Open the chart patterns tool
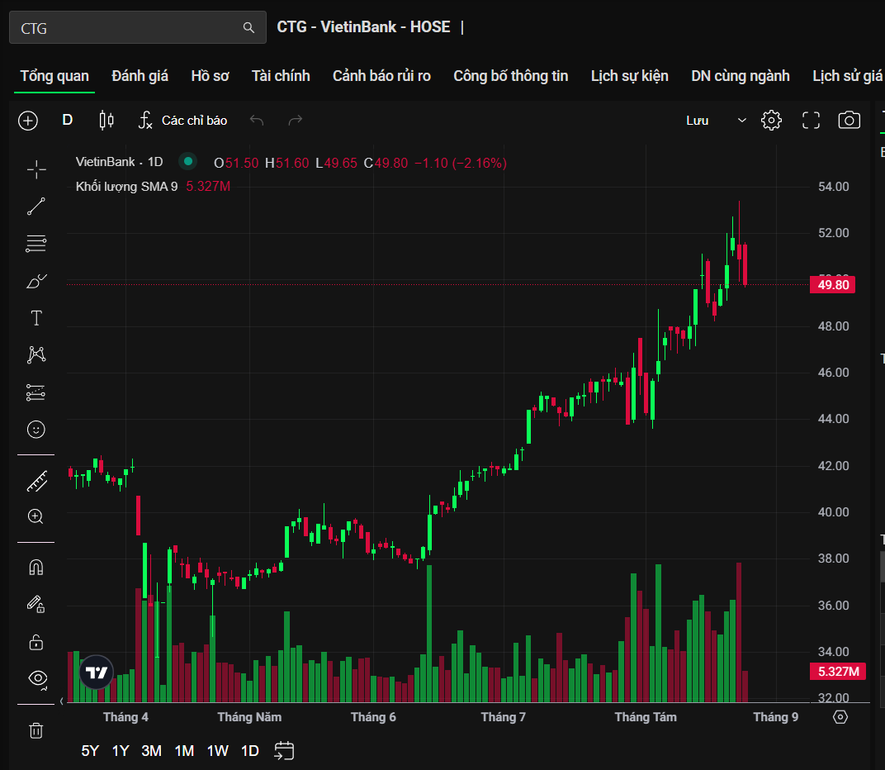The height and width of the screenshot is (770, 885). click(36, 354)
